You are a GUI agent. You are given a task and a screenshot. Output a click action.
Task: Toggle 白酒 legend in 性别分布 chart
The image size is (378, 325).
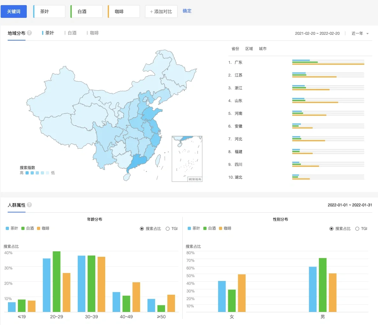pyautogui.click(x=209, y=228)
